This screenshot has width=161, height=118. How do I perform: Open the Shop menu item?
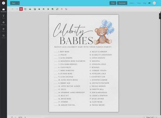[139, 3]
